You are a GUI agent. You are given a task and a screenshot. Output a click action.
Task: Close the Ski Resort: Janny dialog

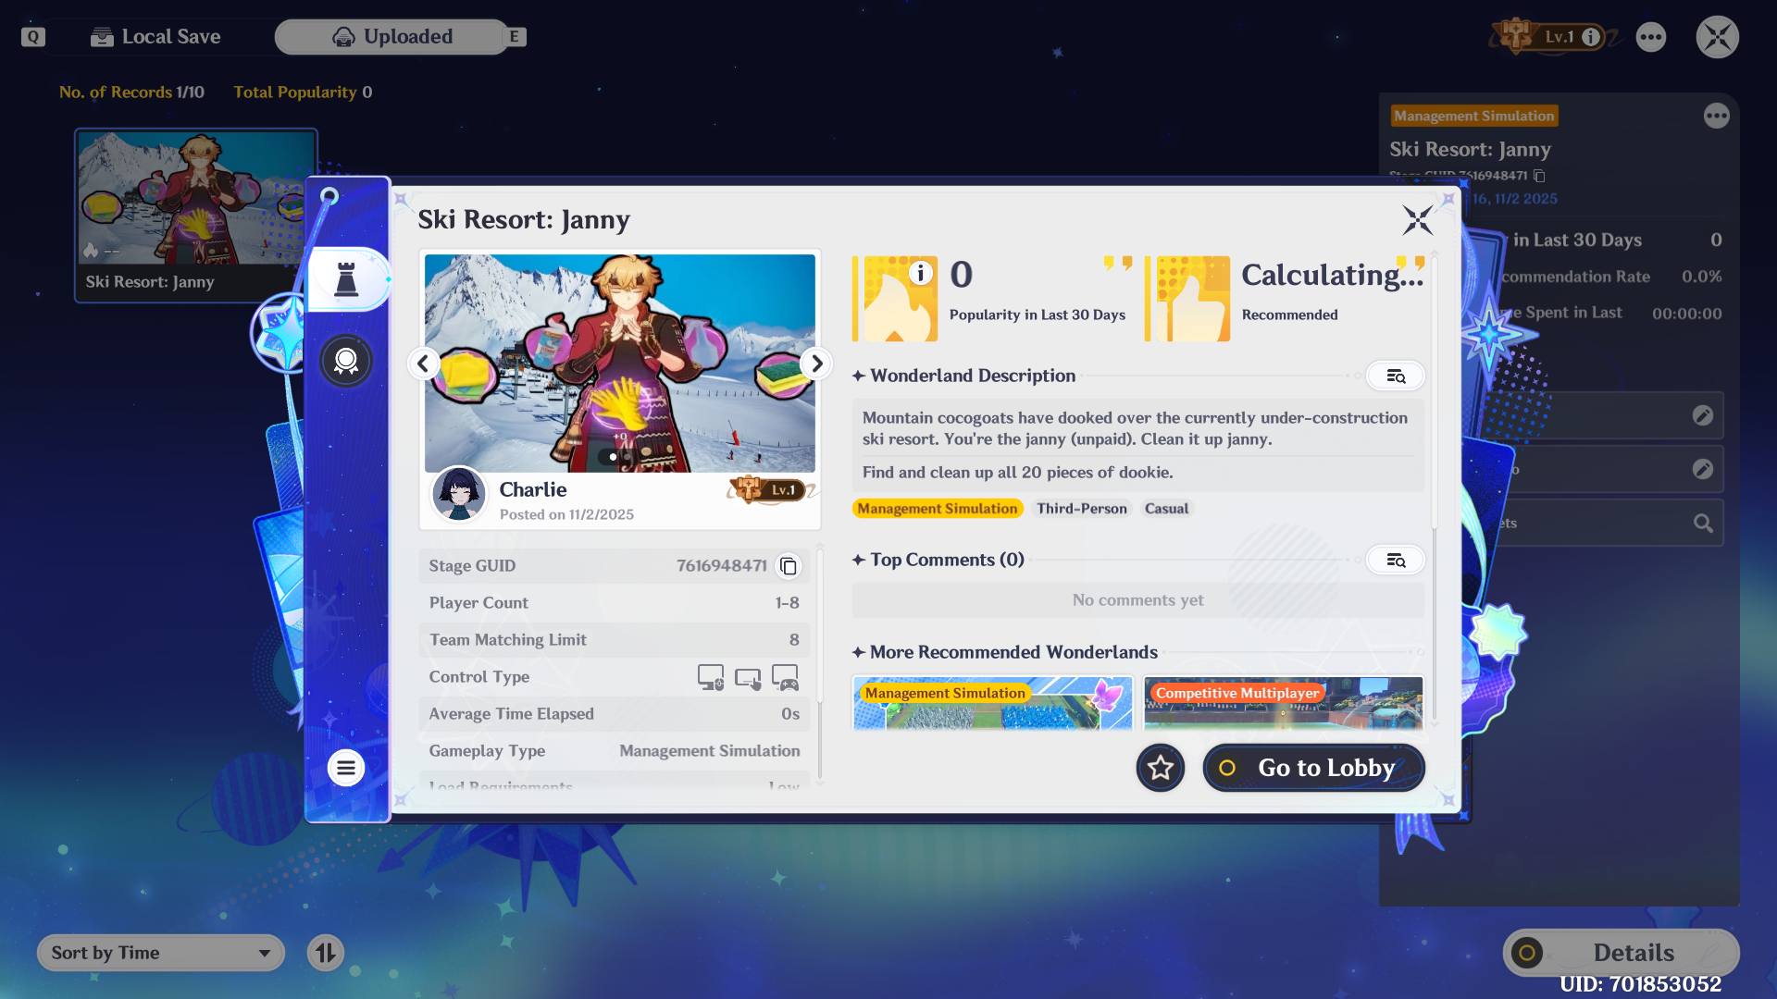point(1417,220)
